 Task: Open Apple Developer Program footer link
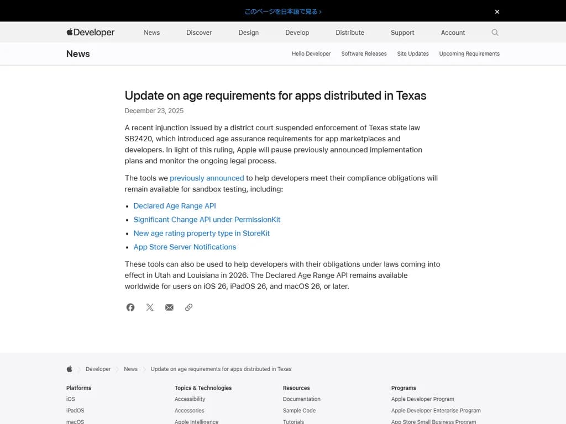pyautogui.click(x=422, y=399)
